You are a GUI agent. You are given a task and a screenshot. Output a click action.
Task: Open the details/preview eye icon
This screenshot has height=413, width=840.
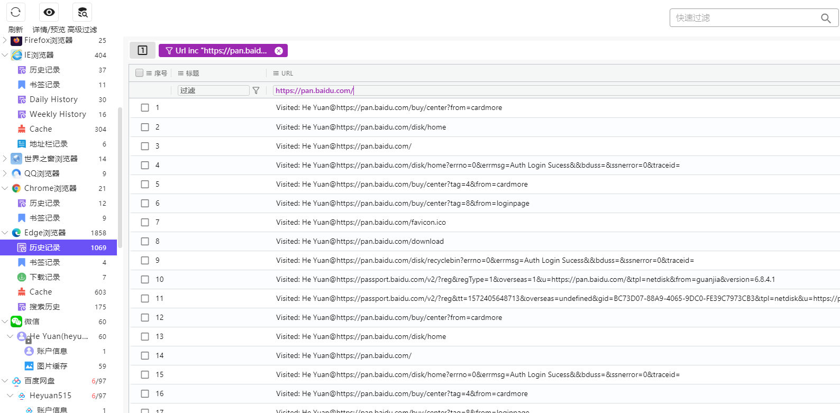point(49,12)
